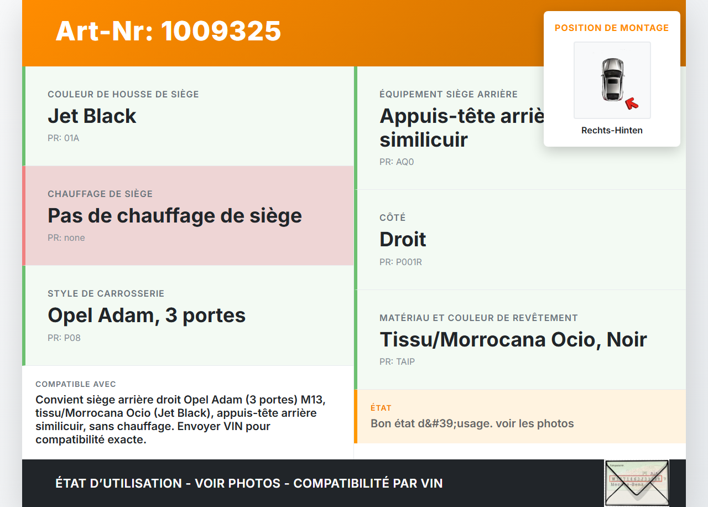Select the 'Rechts-Hinten' position label

(612, 131)
